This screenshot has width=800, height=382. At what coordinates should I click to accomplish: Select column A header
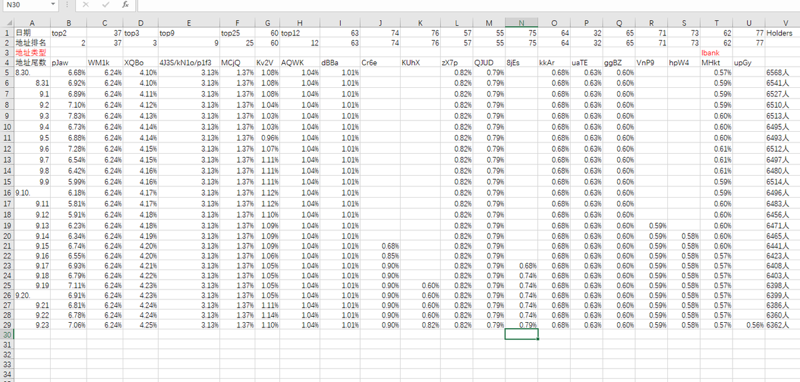(x=32, y=23)
